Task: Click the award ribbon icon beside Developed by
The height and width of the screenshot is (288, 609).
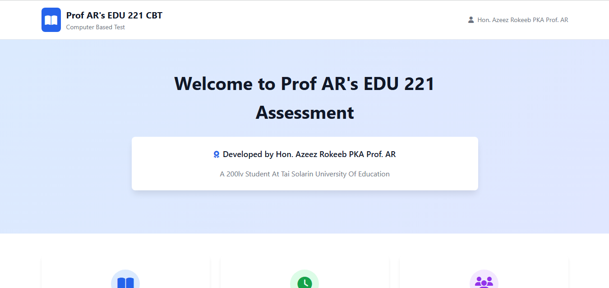Action: point(217,155)
